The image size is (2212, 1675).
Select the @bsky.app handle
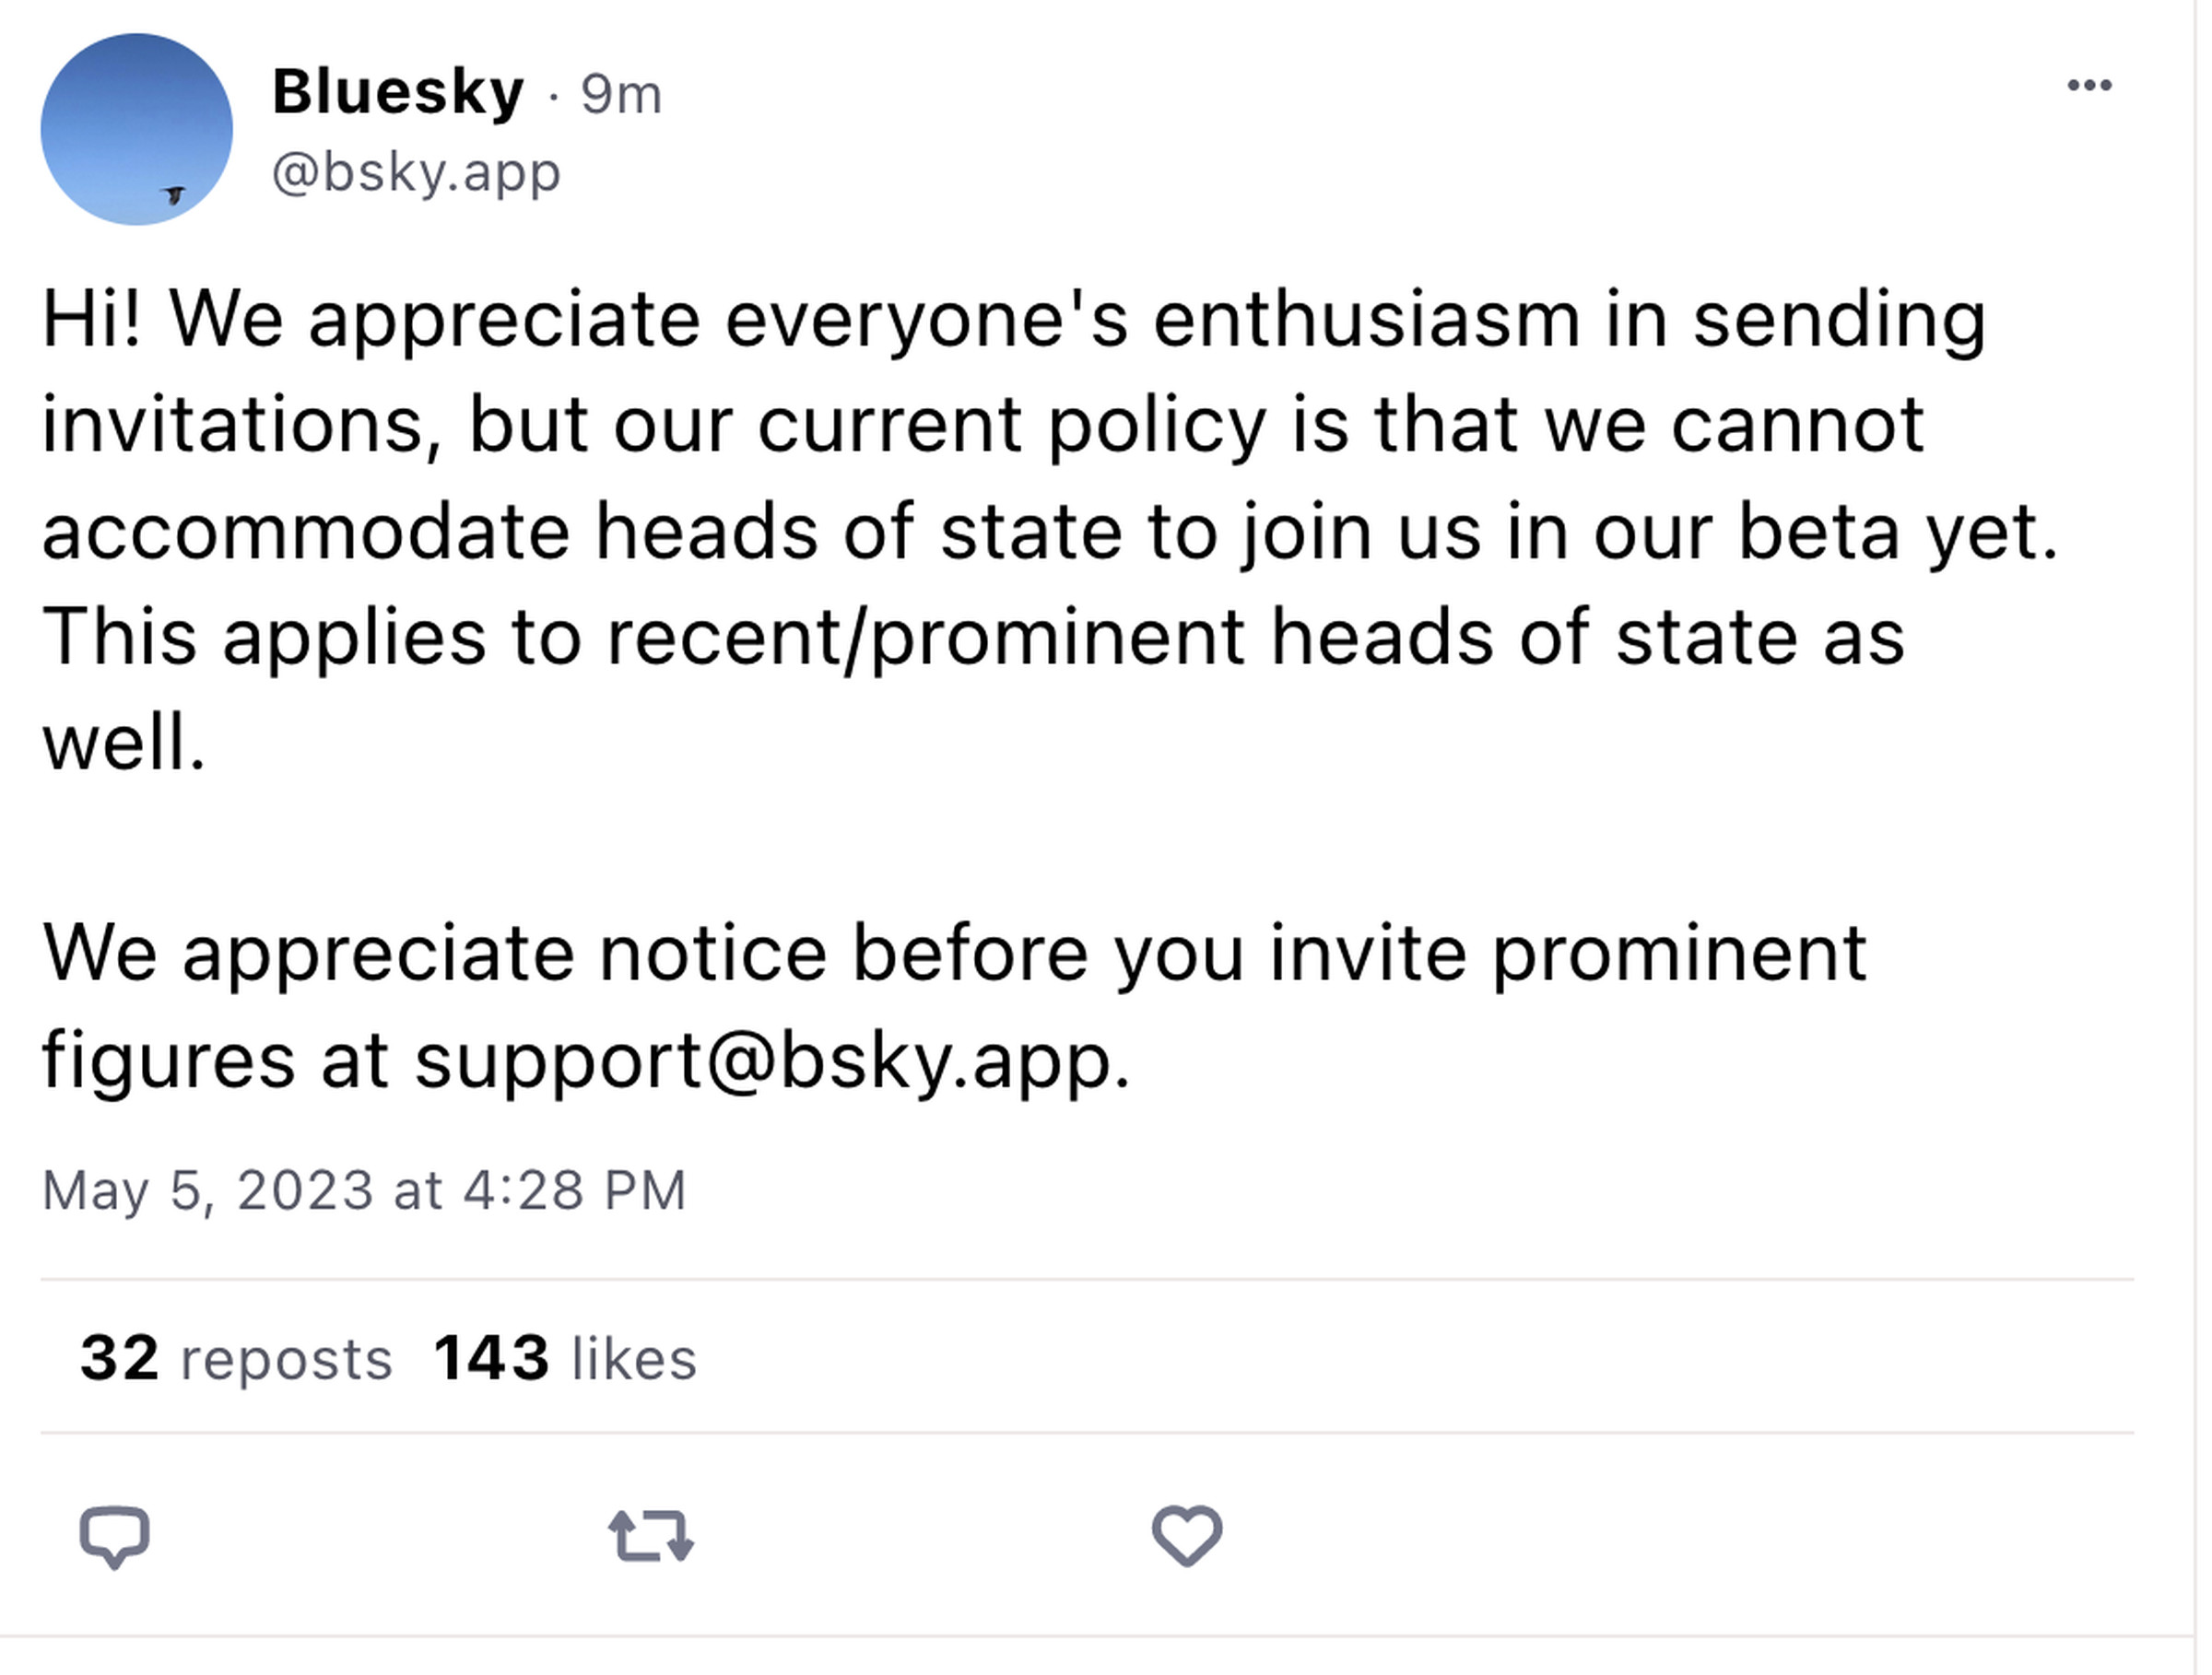coord(419,172)
